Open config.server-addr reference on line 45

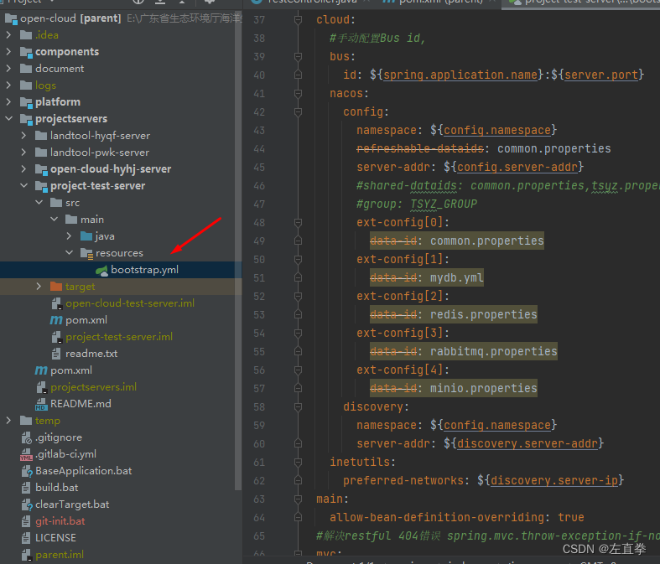point(517,167)
